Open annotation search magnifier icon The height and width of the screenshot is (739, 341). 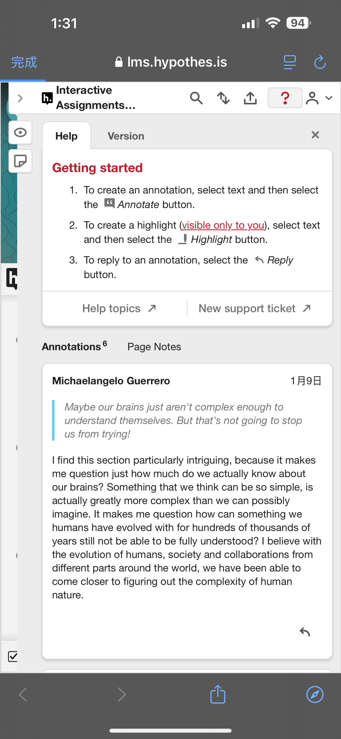point(196,98)
